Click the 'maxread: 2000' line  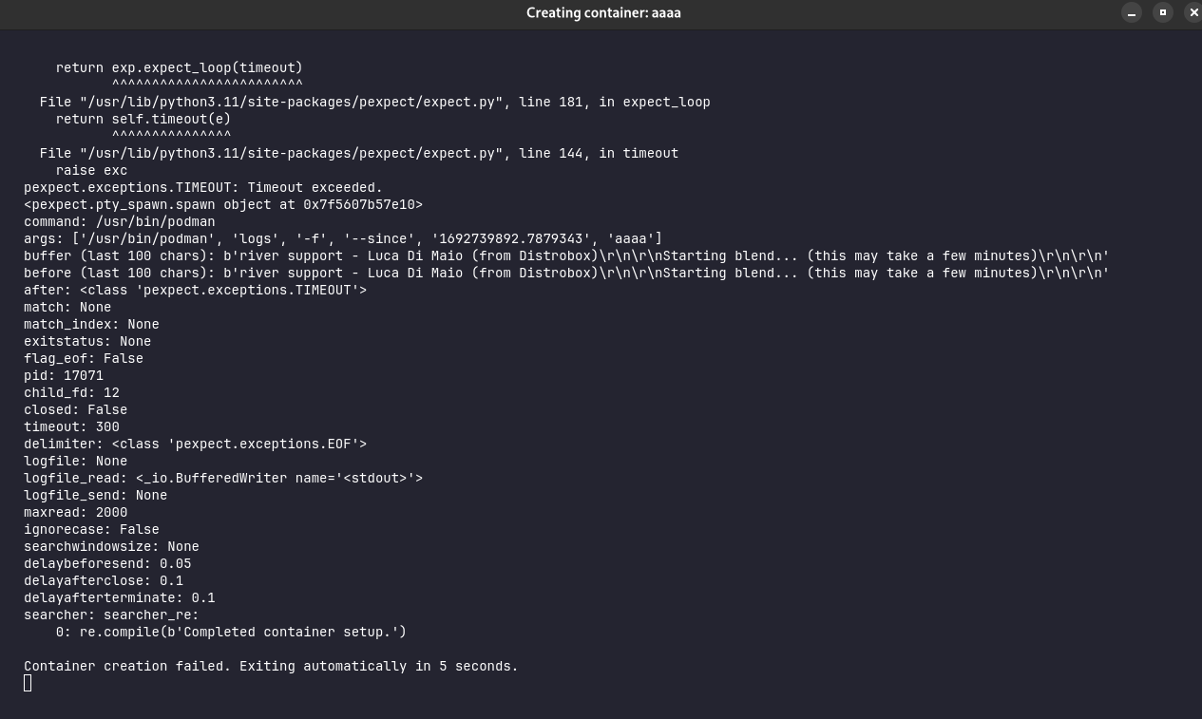click(75, 512)
